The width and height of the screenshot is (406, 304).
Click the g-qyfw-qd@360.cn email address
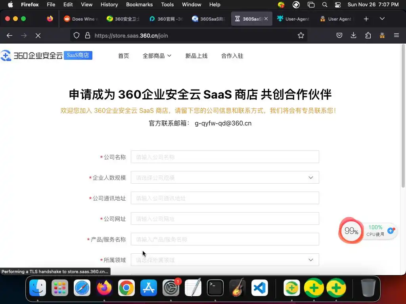[223, 123]
